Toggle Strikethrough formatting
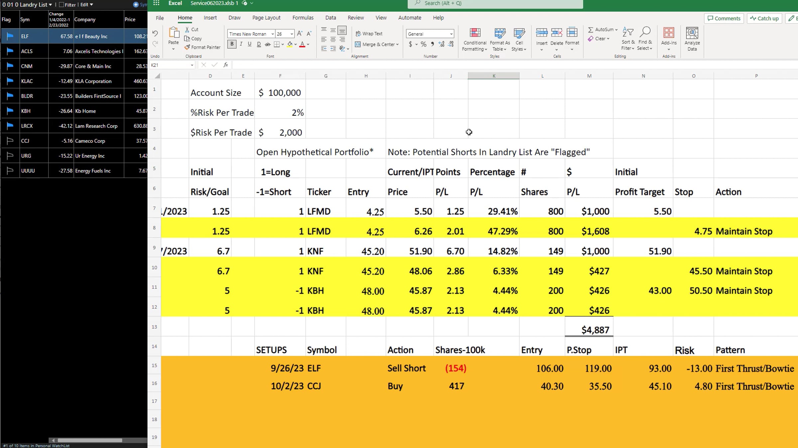Viewport: 798px width, 448px height. point(267,44)
